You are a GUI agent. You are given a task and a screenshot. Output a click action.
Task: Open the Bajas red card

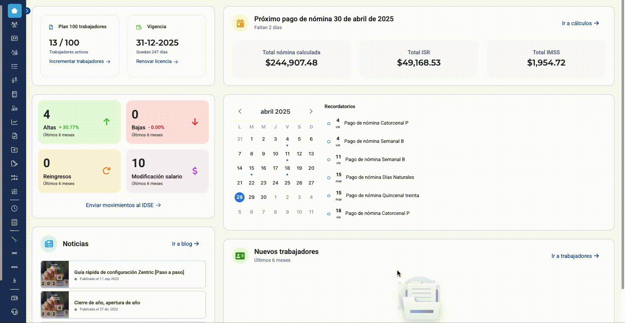tap(167, 122)
